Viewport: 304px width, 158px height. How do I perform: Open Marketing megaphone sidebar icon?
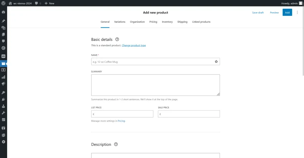click(3, 84)
